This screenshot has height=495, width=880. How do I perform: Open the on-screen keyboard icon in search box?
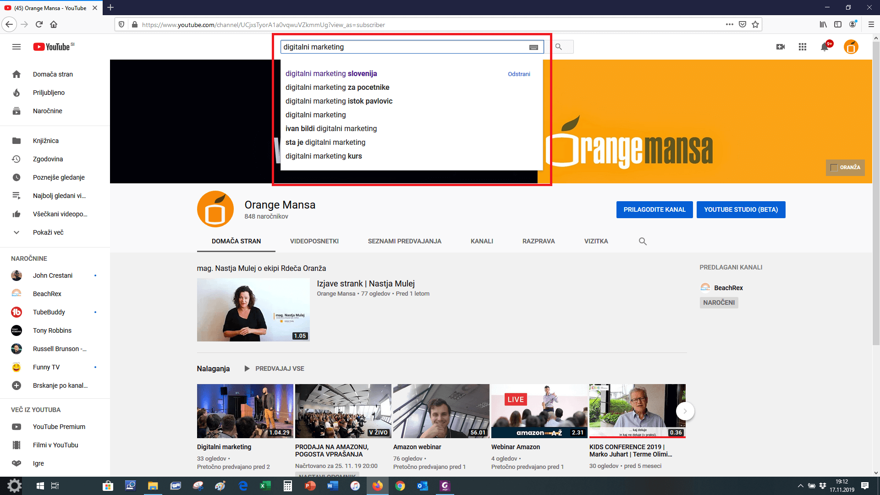[x=533, y=47]
